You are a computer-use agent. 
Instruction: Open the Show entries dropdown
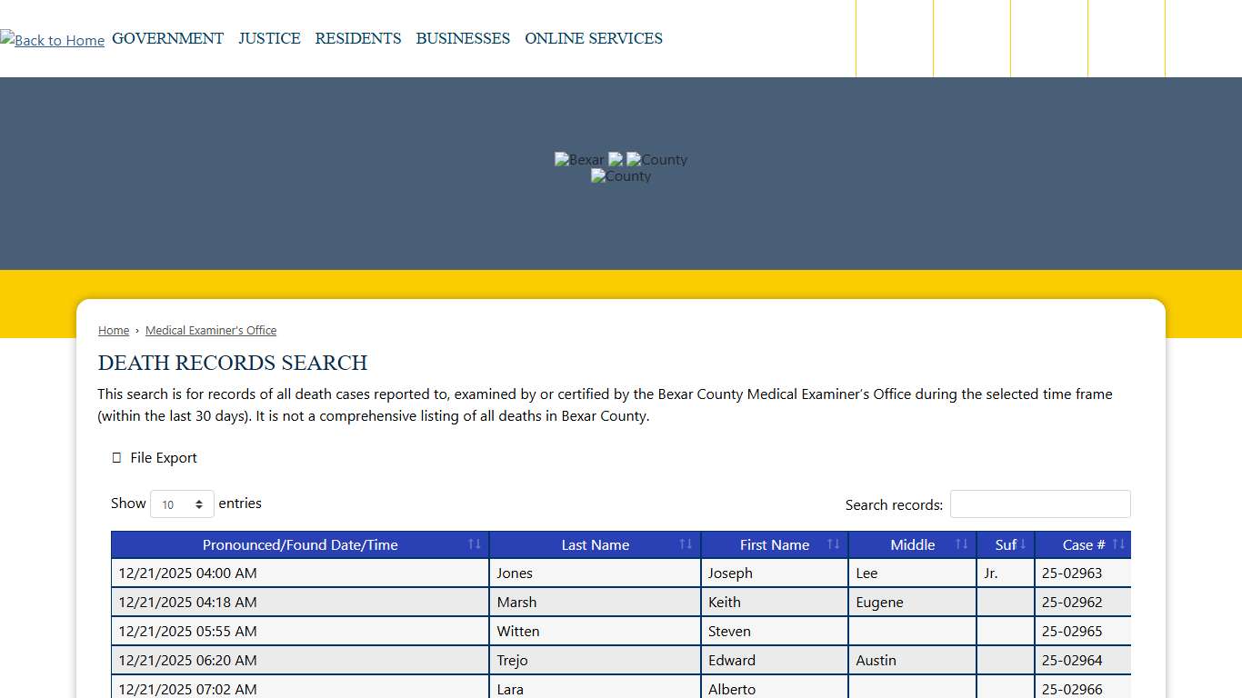click(x=182, y=504)
